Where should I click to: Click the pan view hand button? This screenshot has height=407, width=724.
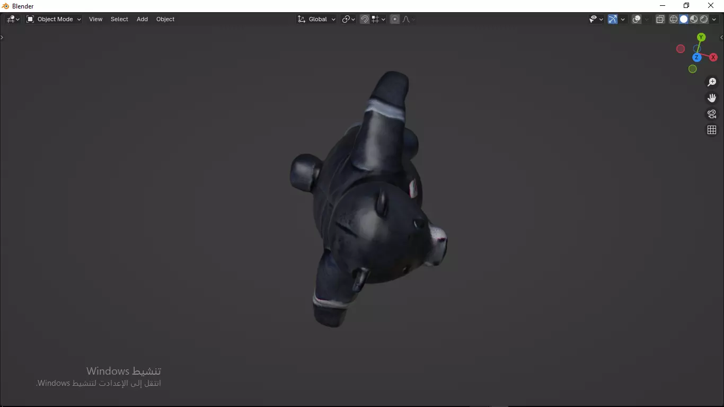[712, 98]
